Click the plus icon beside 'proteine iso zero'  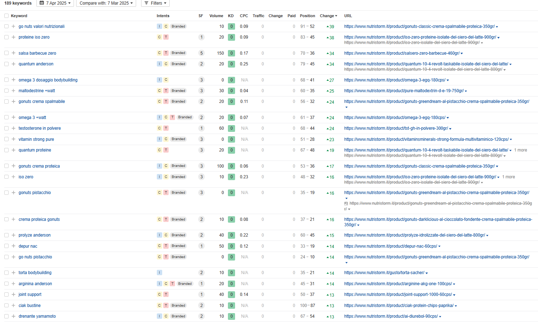(x=13, y=37)
